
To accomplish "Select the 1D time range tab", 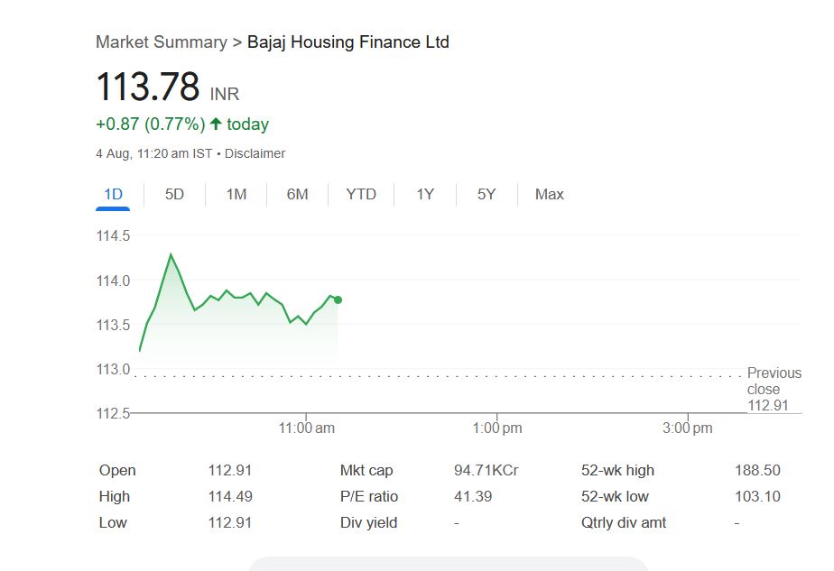I will [x=113, y=194].
